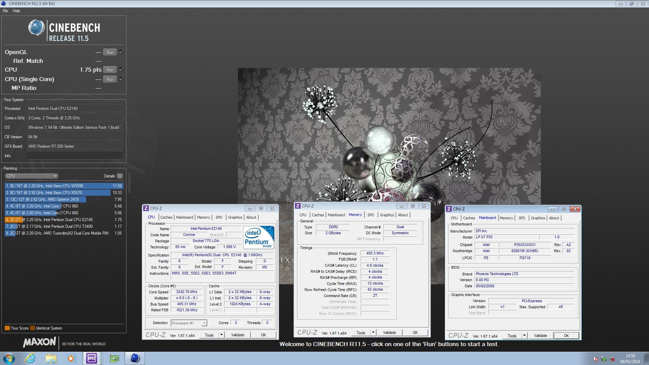
Task: Open the File menu
Action: pos(5,11)
